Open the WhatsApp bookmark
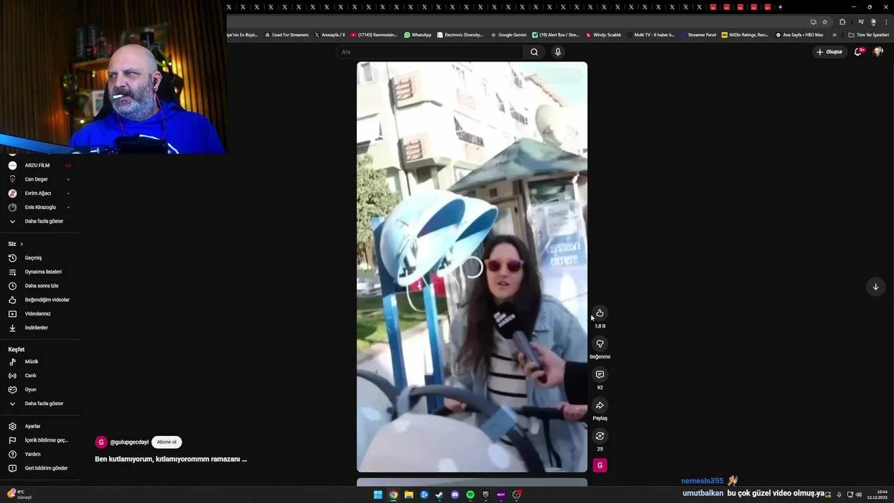Screen dimensions: 894x503 click(418, 35)
